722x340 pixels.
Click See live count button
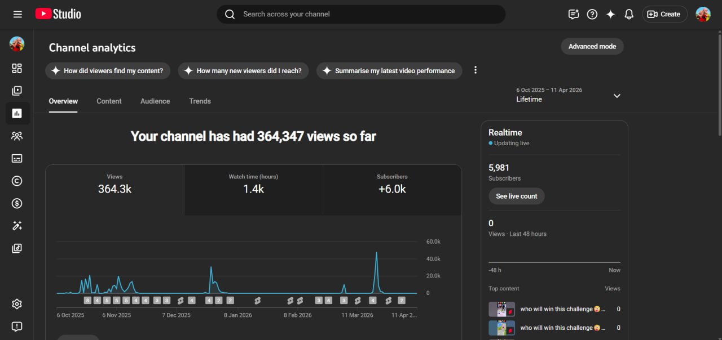coord(517,196)
